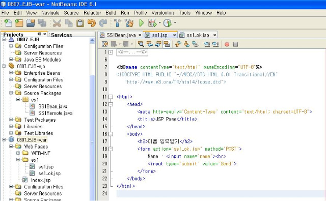This screenshot has height=201, width=326.
Task: Expand the Test Packages folder
Action: [11, 120]
